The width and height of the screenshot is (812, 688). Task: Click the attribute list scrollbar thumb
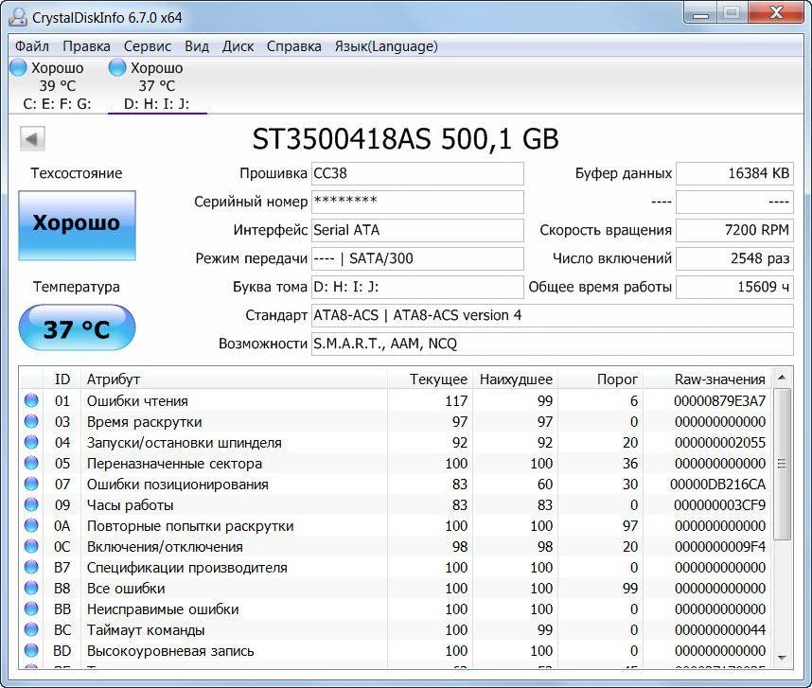[x=782, y=464]
